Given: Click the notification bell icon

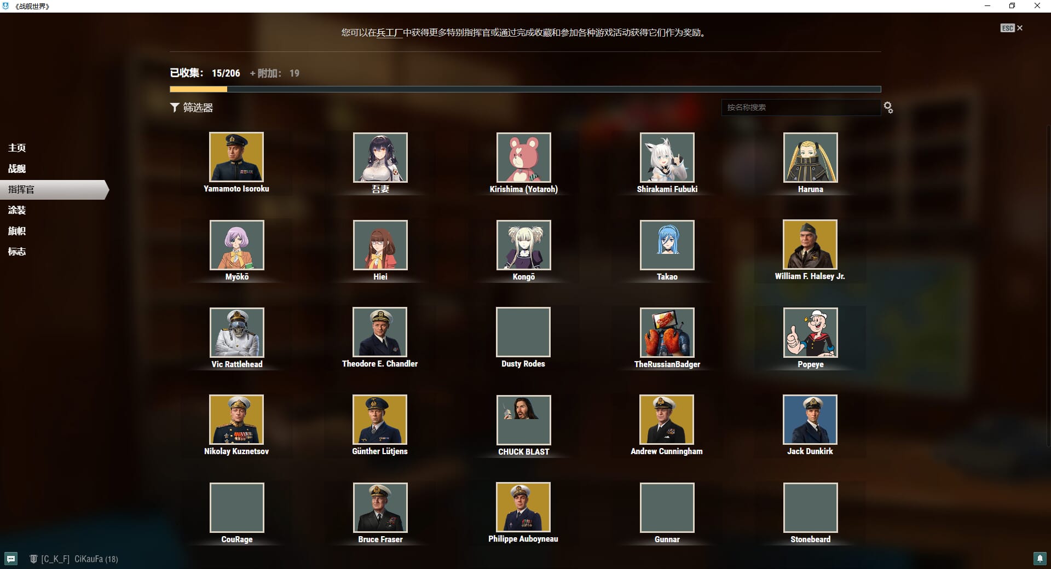Looking at the screenshot, I should [x=1040, y=559].
